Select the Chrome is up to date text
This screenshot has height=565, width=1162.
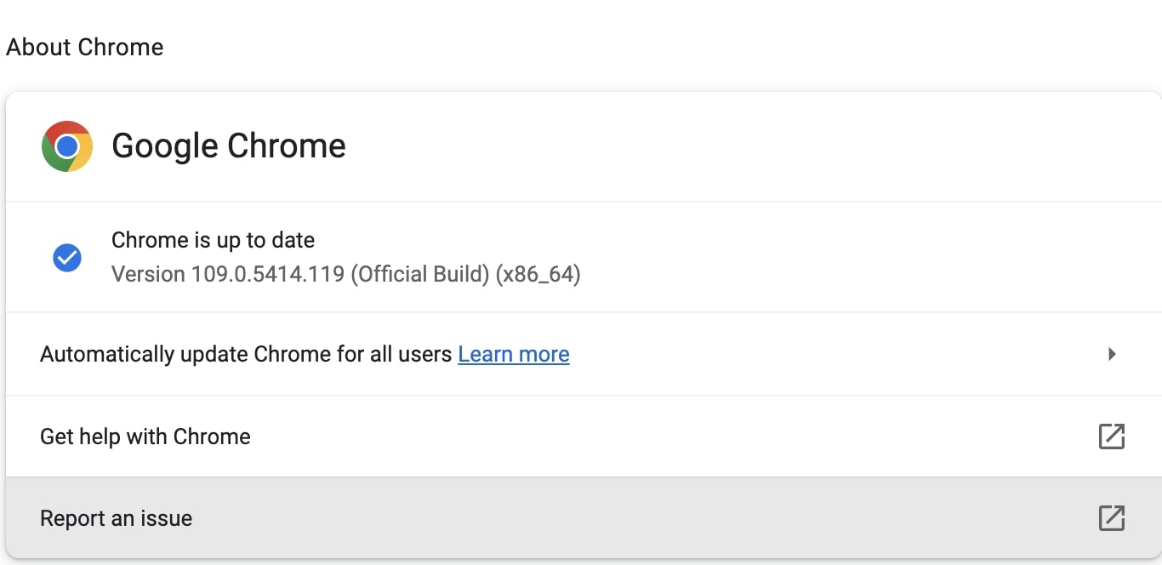(x=212, y=240)
